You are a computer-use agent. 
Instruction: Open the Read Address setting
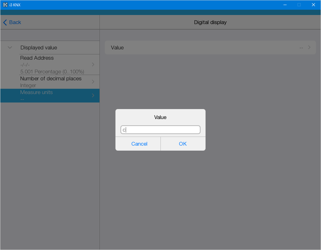tap(50, 64)
